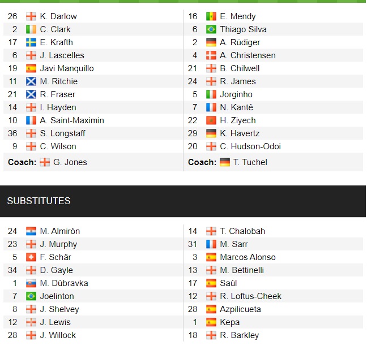
Task: Click the Morocco flag beside H. Ziyech
Action: (x=211, y=120)
